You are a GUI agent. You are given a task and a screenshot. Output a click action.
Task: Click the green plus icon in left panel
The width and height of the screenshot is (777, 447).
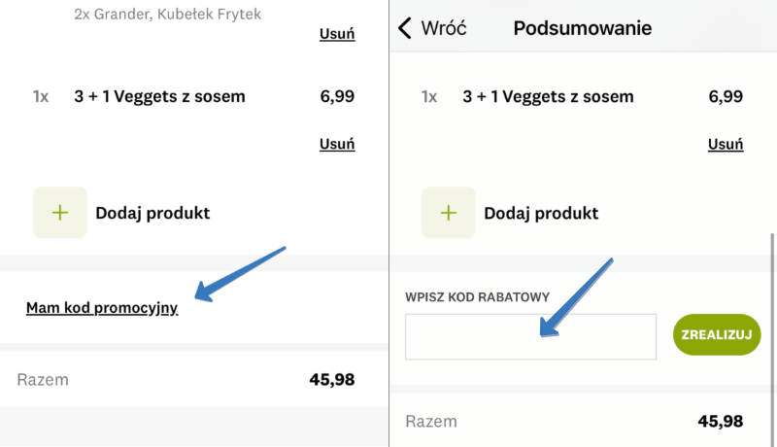pos(60,213)
